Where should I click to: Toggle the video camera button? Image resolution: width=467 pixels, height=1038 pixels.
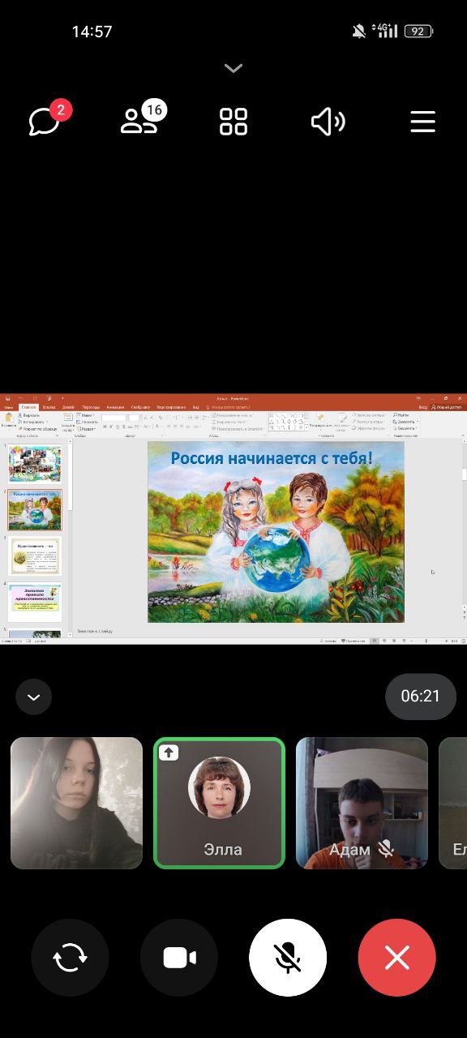click(179, 958)
